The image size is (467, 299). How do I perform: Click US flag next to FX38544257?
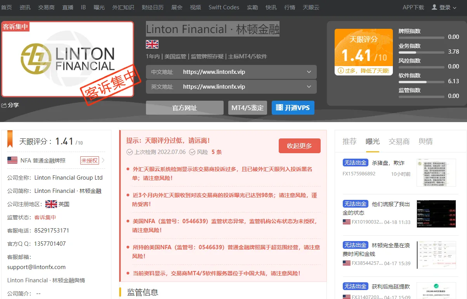point(347,263)
